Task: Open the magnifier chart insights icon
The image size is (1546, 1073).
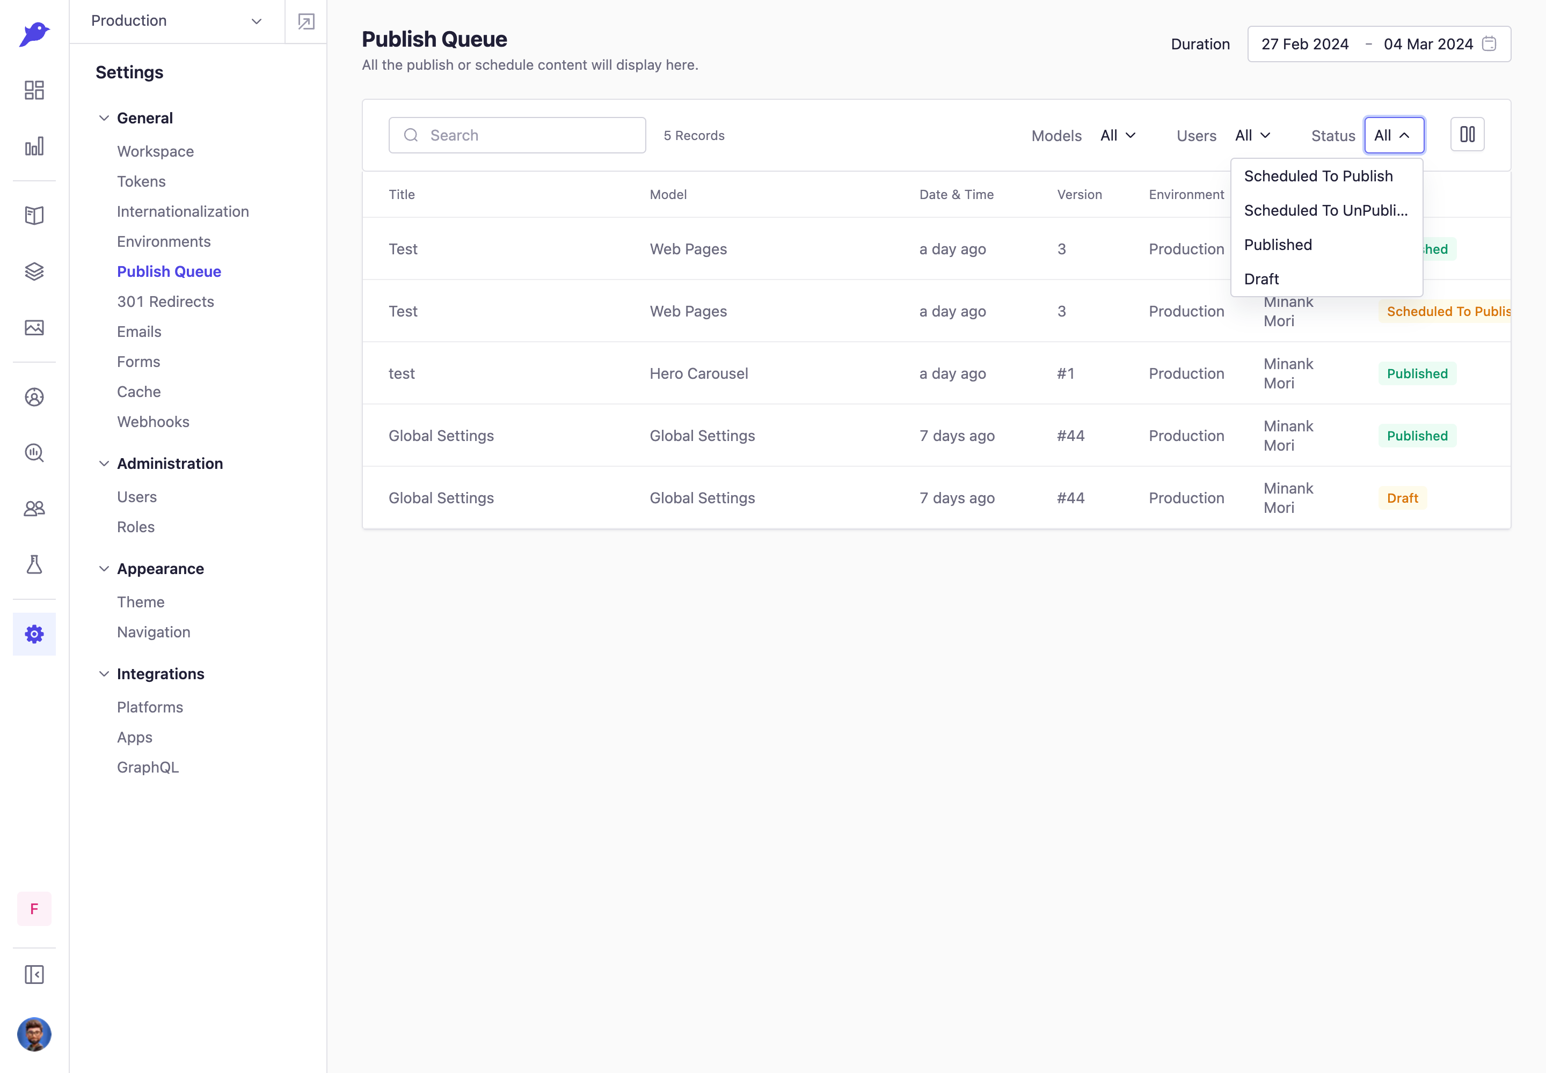Action: click(x=34, y=453)
